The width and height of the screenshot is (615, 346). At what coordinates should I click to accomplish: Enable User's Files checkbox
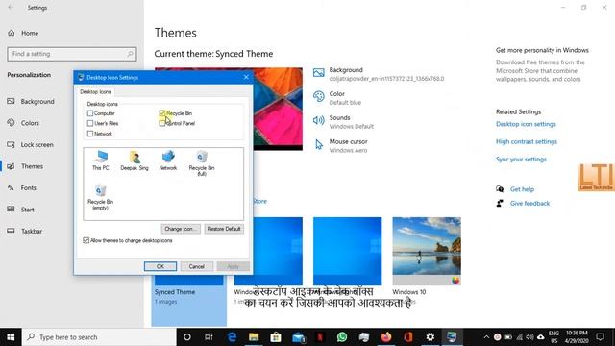tap(90, 123)
